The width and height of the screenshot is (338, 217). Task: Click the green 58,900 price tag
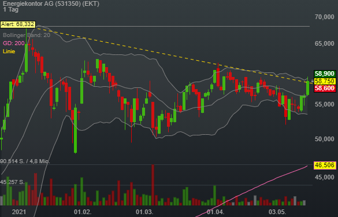click(325, 74)
